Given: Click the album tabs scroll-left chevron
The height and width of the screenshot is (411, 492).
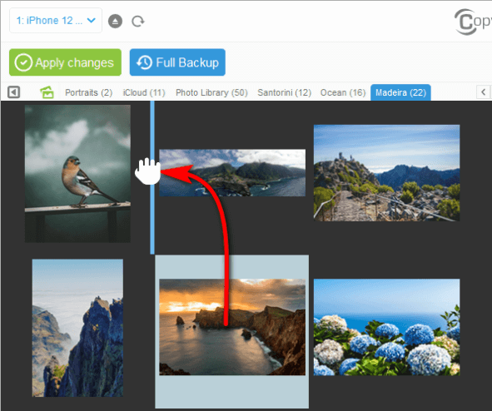Looking at the screenshot, I should click(x=484, y=92).
